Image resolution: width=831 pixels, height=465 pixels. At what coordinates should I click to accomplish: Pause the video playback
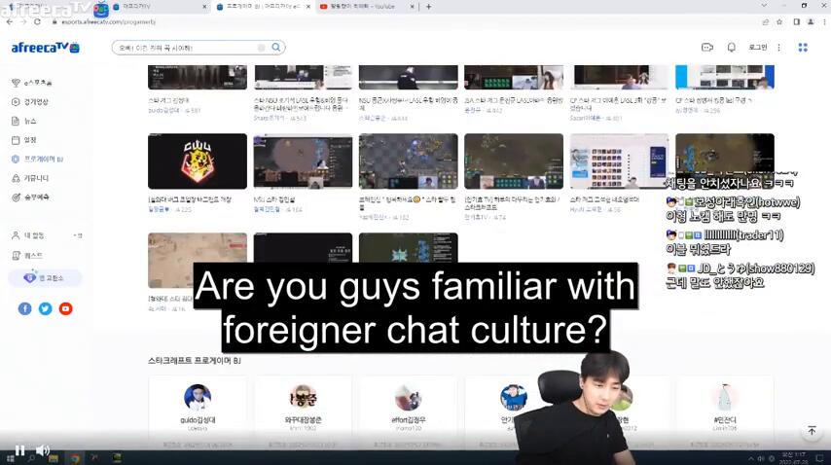(x=19, y=450)
